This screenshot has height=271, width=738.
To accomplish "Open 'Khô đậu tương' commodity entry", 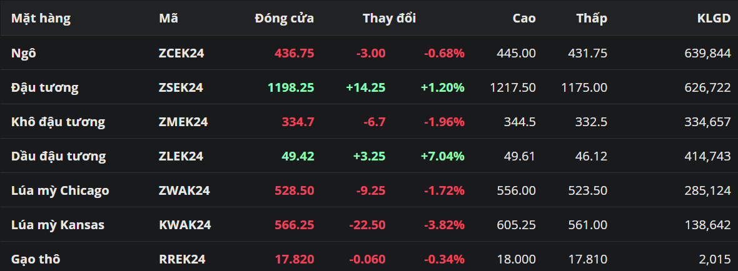I will 58,122.
